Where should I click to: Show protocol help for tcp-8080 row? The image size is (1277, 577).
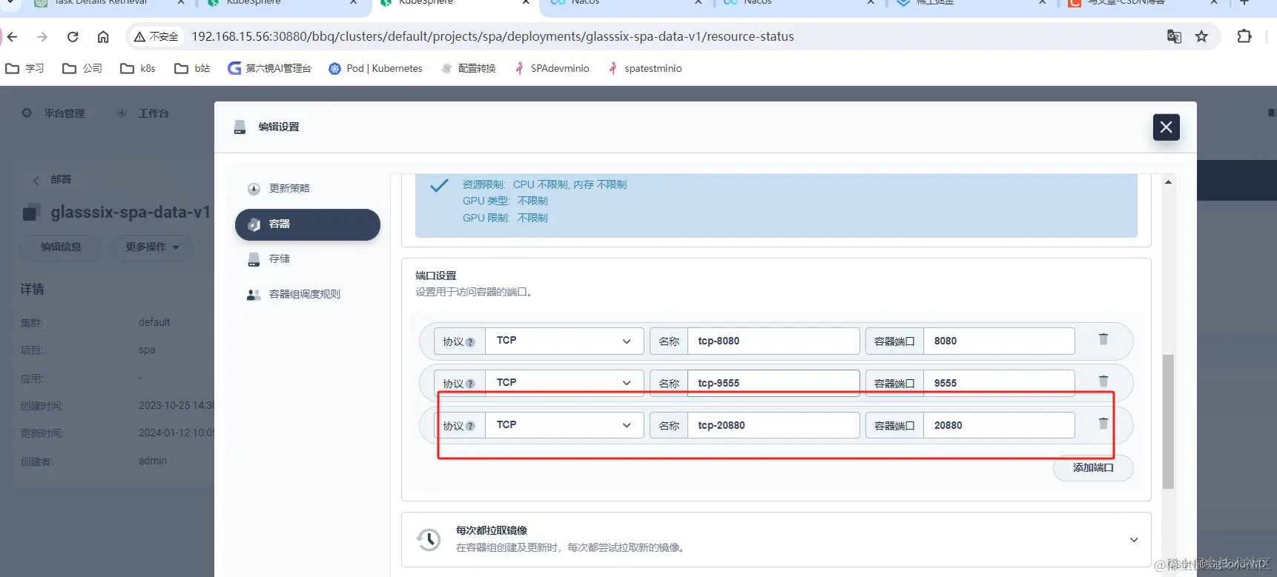[x=470, y=342]
